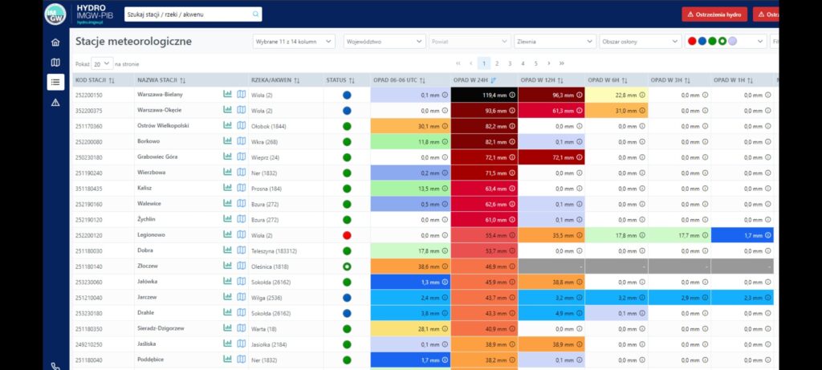Select the list view sidebar icon

pos(55,83)
